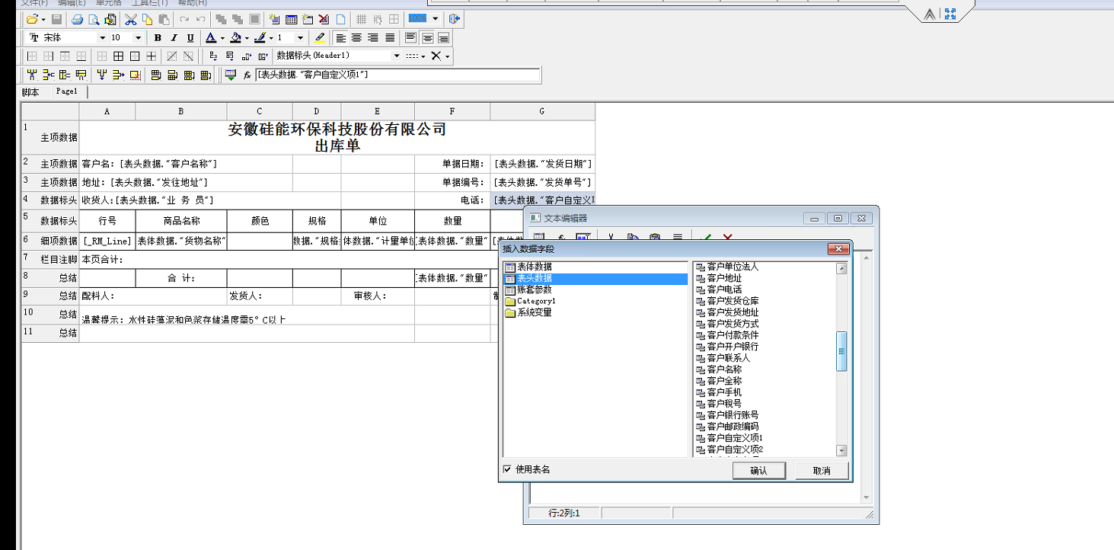The height and width of the screenshot is (550, 1114).
Task: Open print preview magnifier icon
Action: (94, 19)
